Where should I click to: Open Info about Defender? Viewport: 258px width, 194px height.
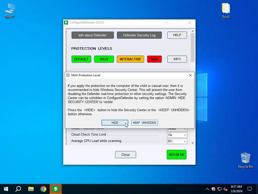click(93, 35)
